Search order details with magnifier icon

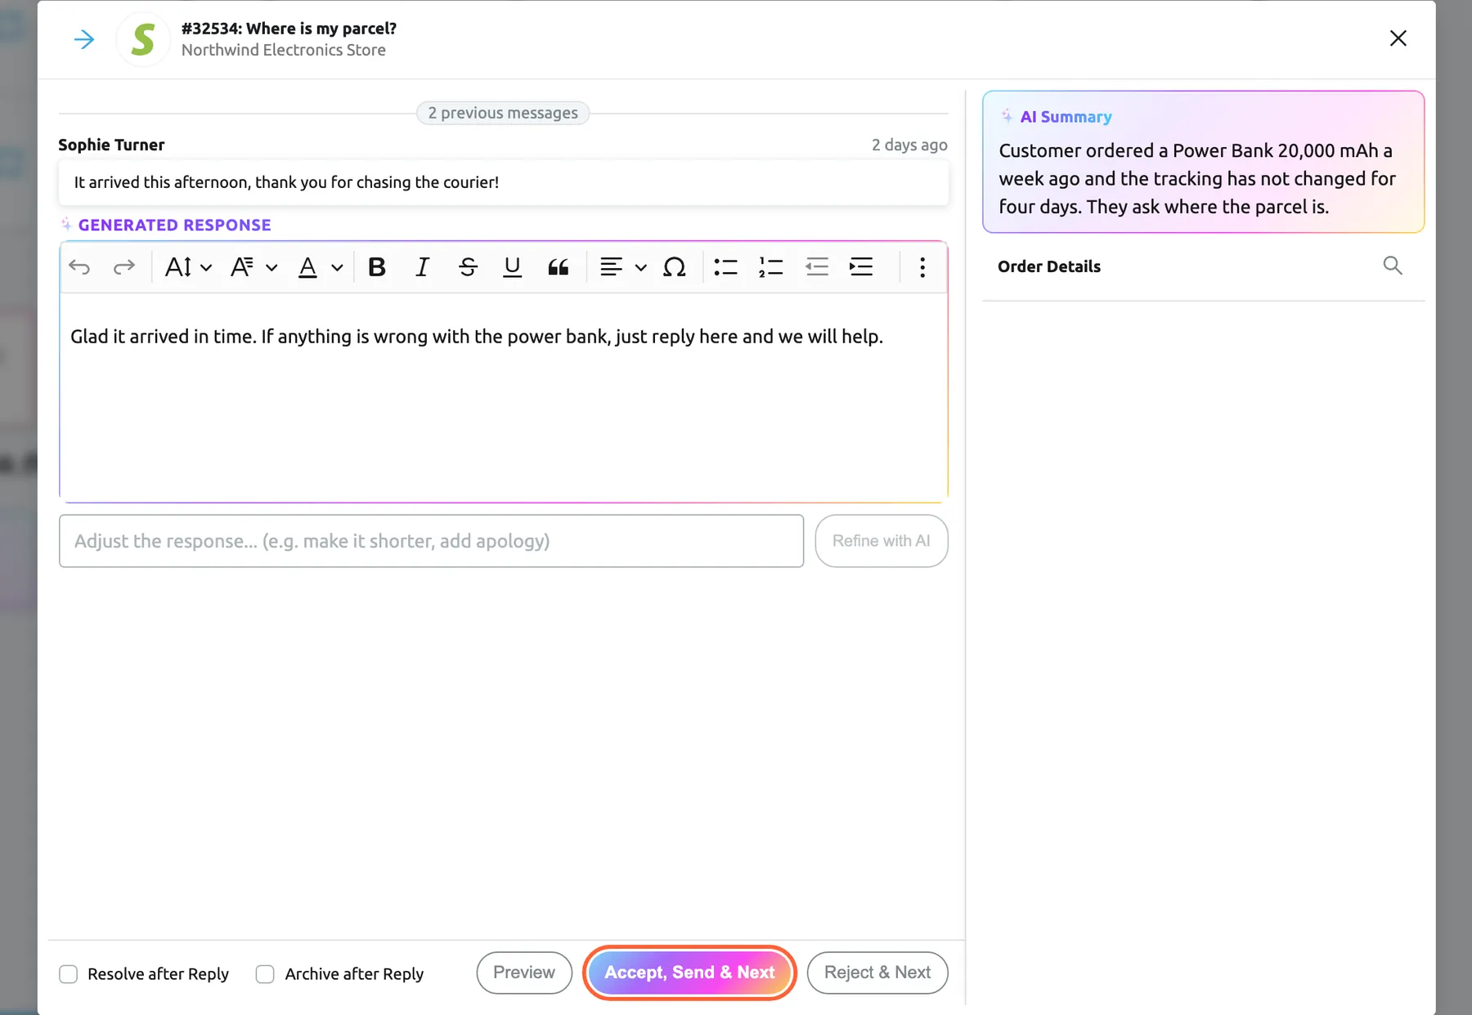click(1393, 266)
